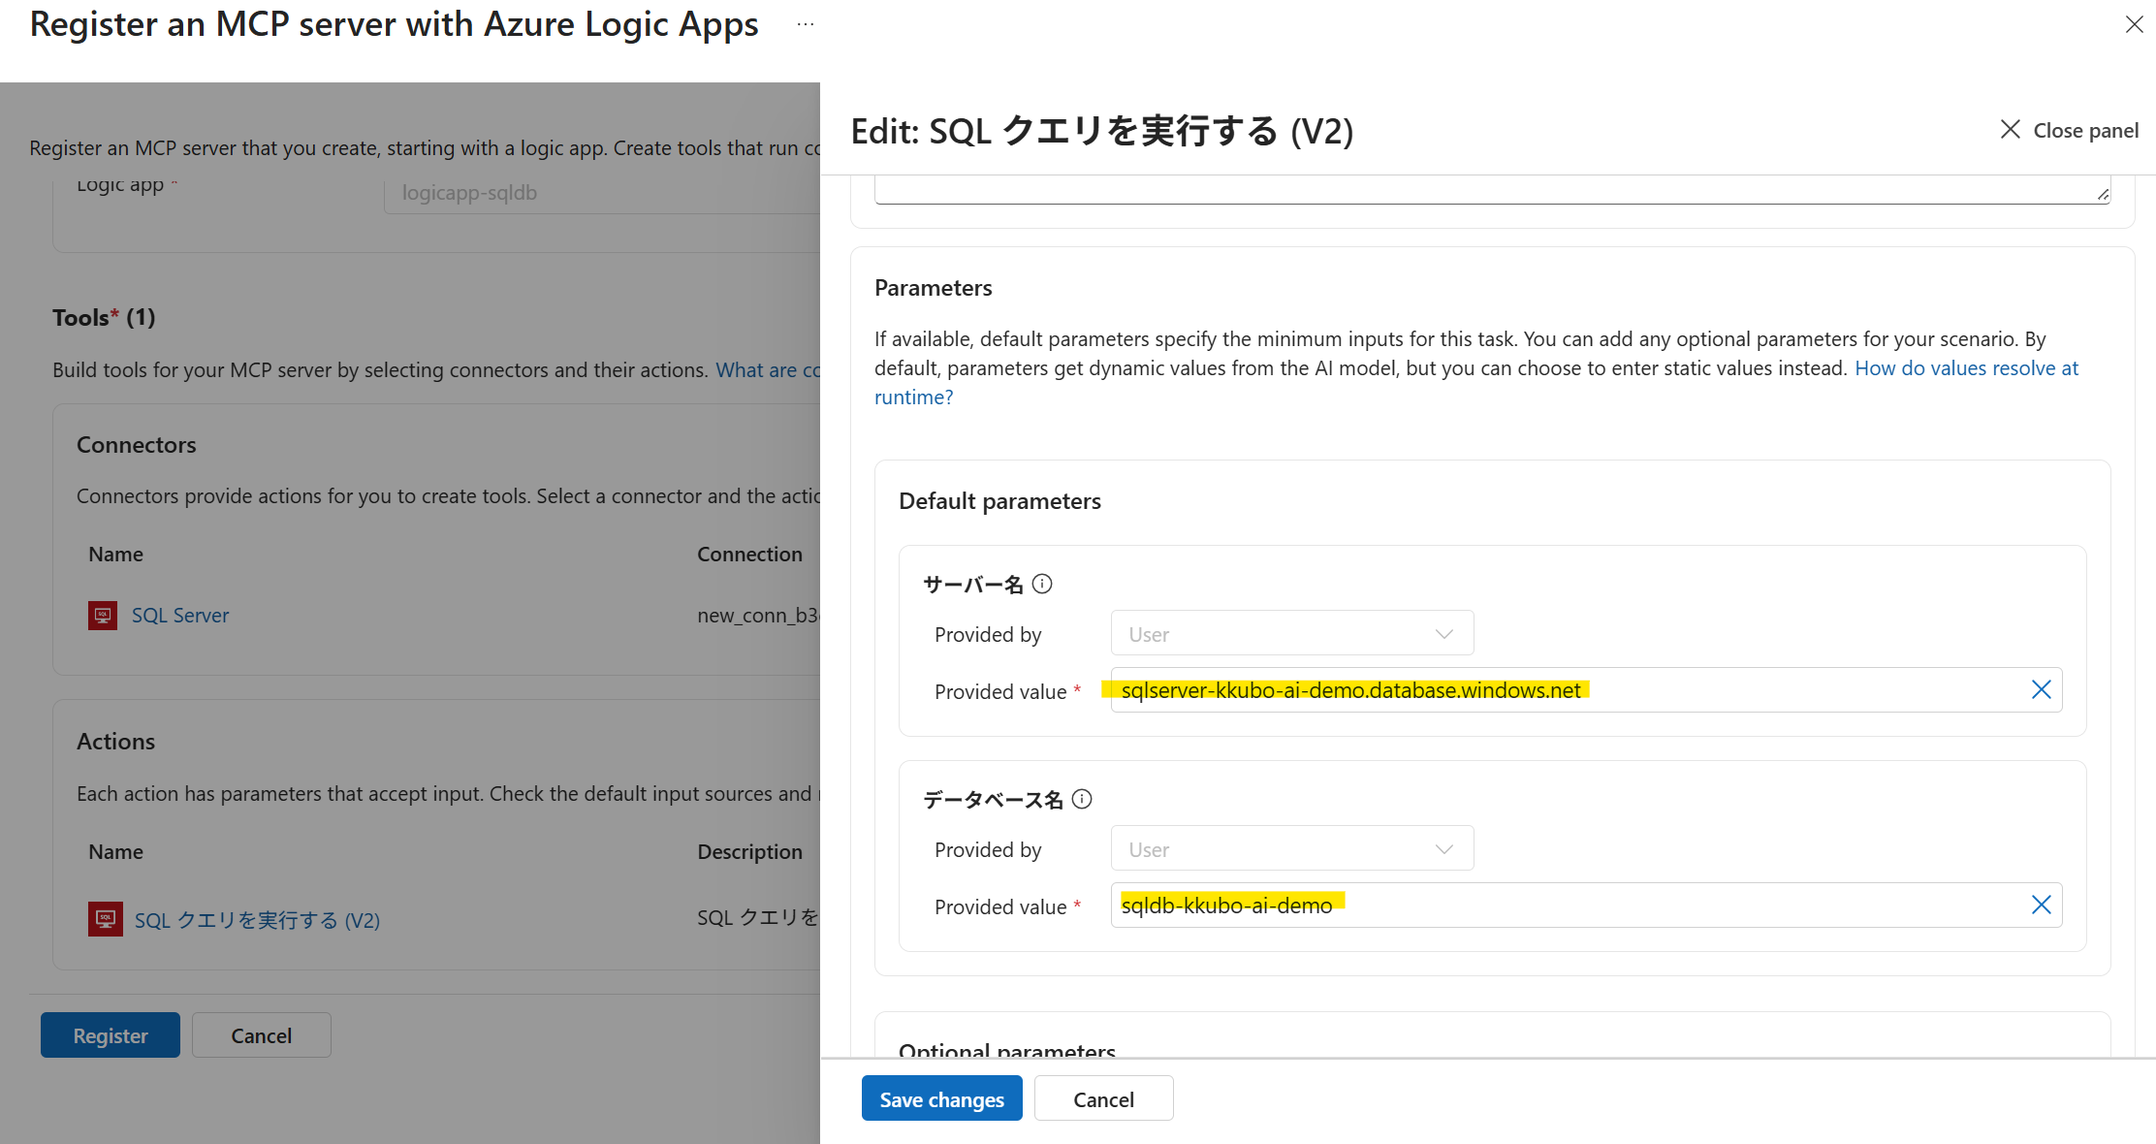Click the SQL query action icon
Image resolution: width=2156 pixels, height=1144 pixels.
tap(105, 919)
